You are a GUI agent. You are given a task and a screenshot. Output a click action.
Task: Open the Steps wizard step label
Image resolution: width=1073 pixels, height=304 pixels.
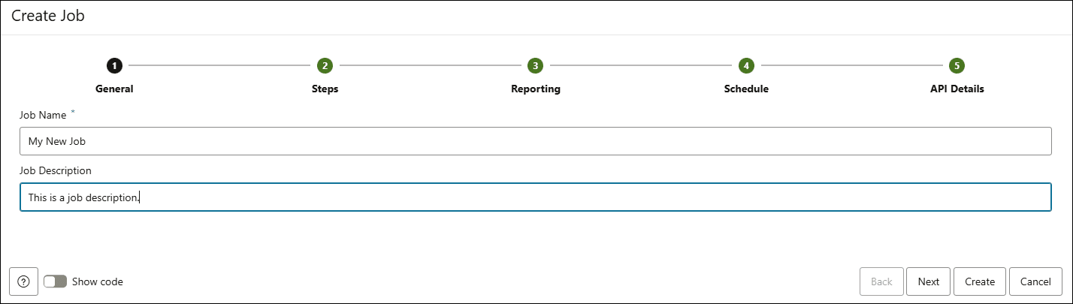pyautogui.click(x=325, y=89)
